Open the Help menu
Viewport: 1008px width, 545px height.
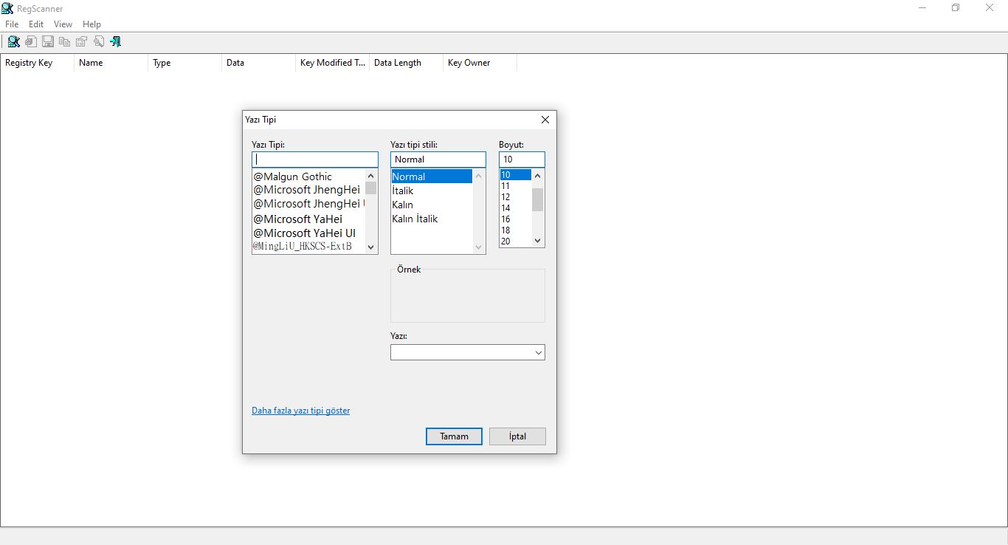(x=92, y=24)
